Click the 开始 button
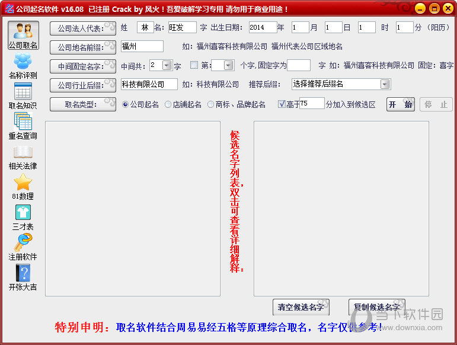Image resolution: width=457 pixels, height=345 pixels. point(401,104)
